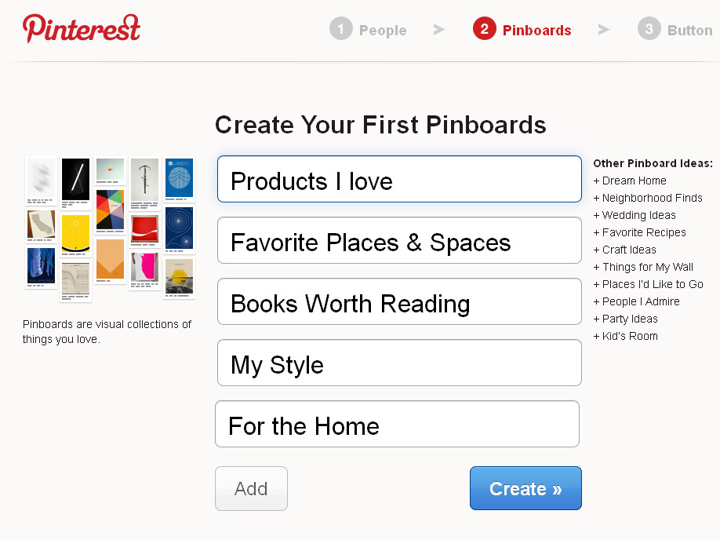The width and height of the screenshot is (720, 540).
Task: Select the People I Admire idea
Action: pos(637,301)
